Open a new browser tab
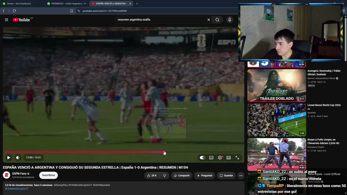Viewport: 347px width, 195px height. tap(137, 4)
